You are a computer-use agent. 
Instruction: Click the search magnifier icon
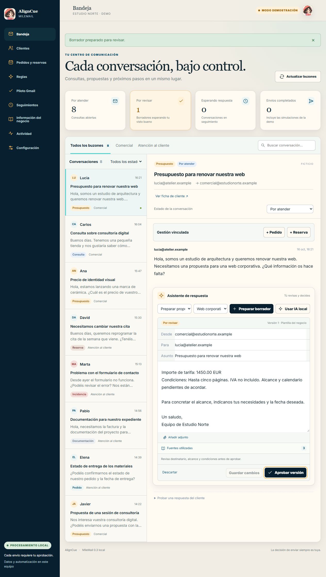(x=263, y=145)
